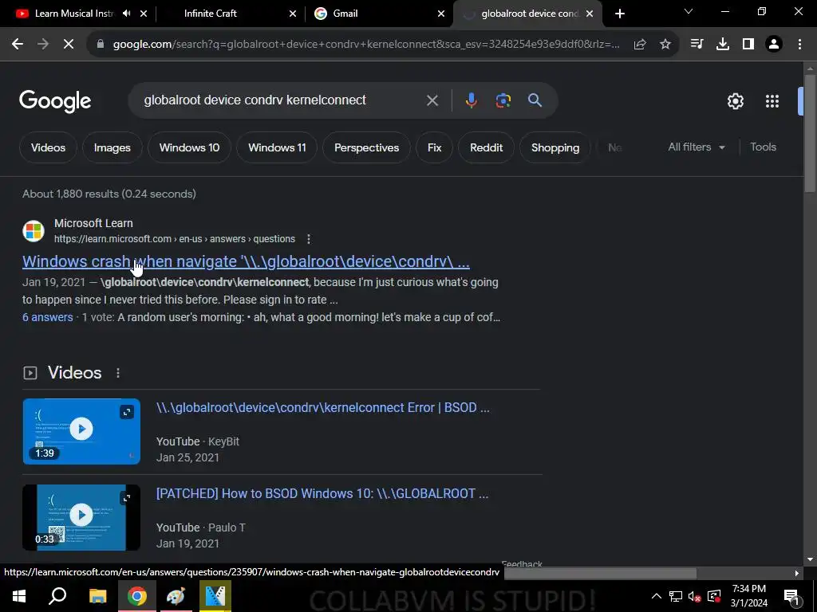
Task: Play the 1:39 video thumbnail
Action: coord(81,431)
